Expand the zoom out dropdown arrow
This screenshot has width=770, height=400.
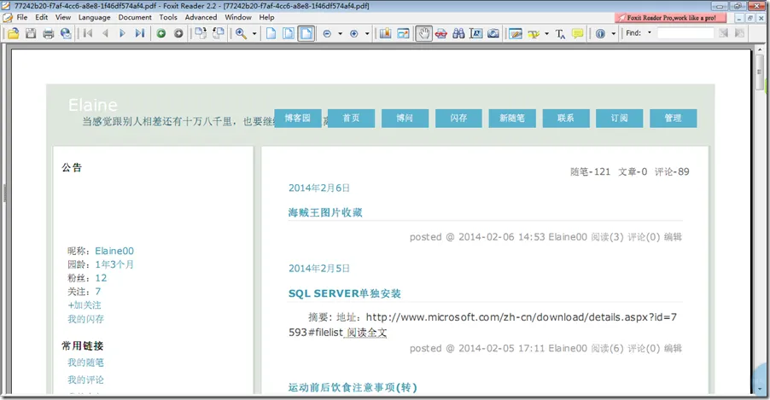[x=340, y=33]
